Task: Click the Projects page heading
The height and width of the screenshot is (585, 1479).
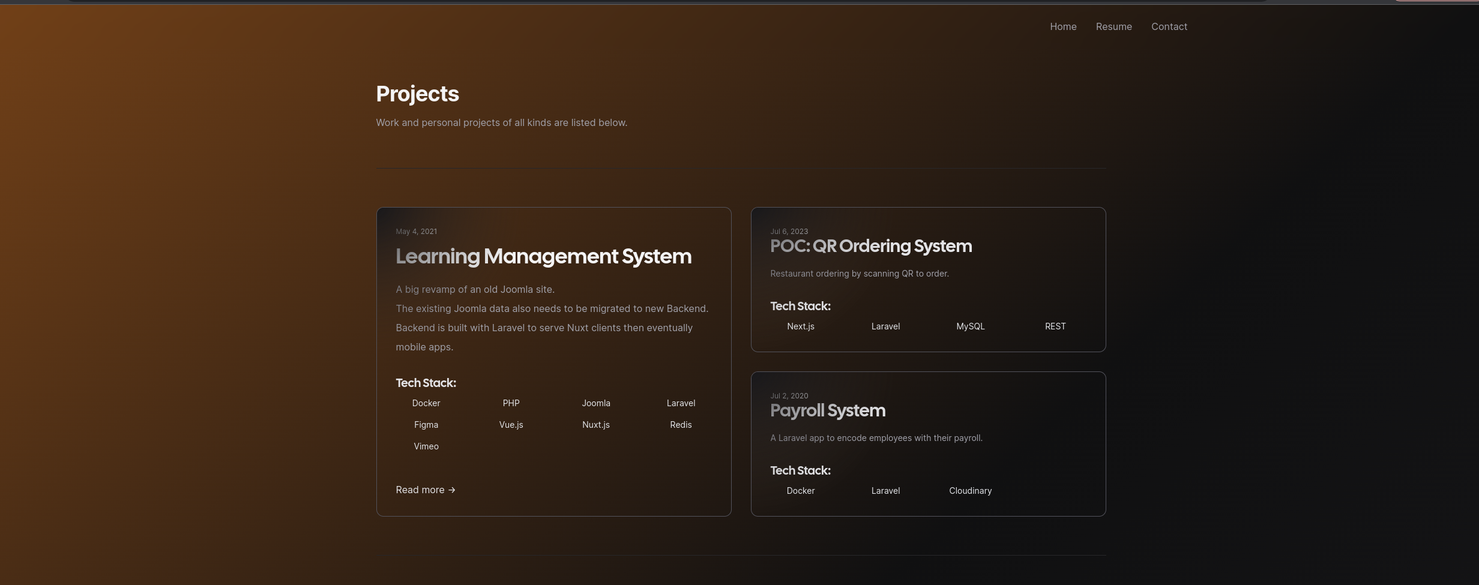Action: coord(417,94)
